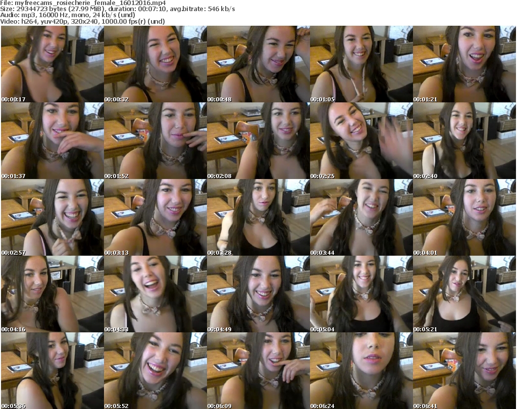Screen dimensions: 517x409
Task: Open the frame stamped 00:01:52
Action: click(156, 141)
